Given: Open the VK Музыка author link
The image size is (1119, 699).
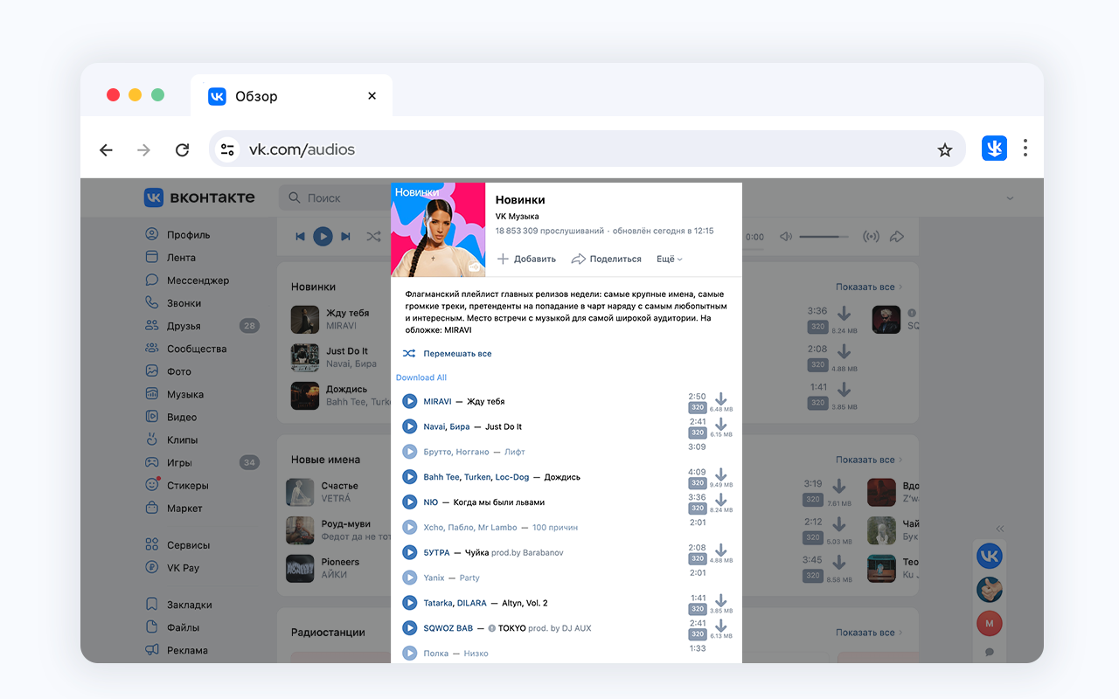Looking at the screenshot, I should pos(518,216).
